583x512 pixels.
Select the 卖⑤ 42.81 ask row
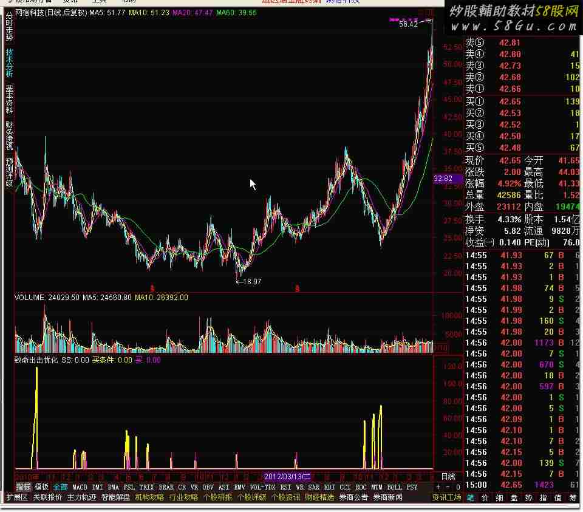522,43
